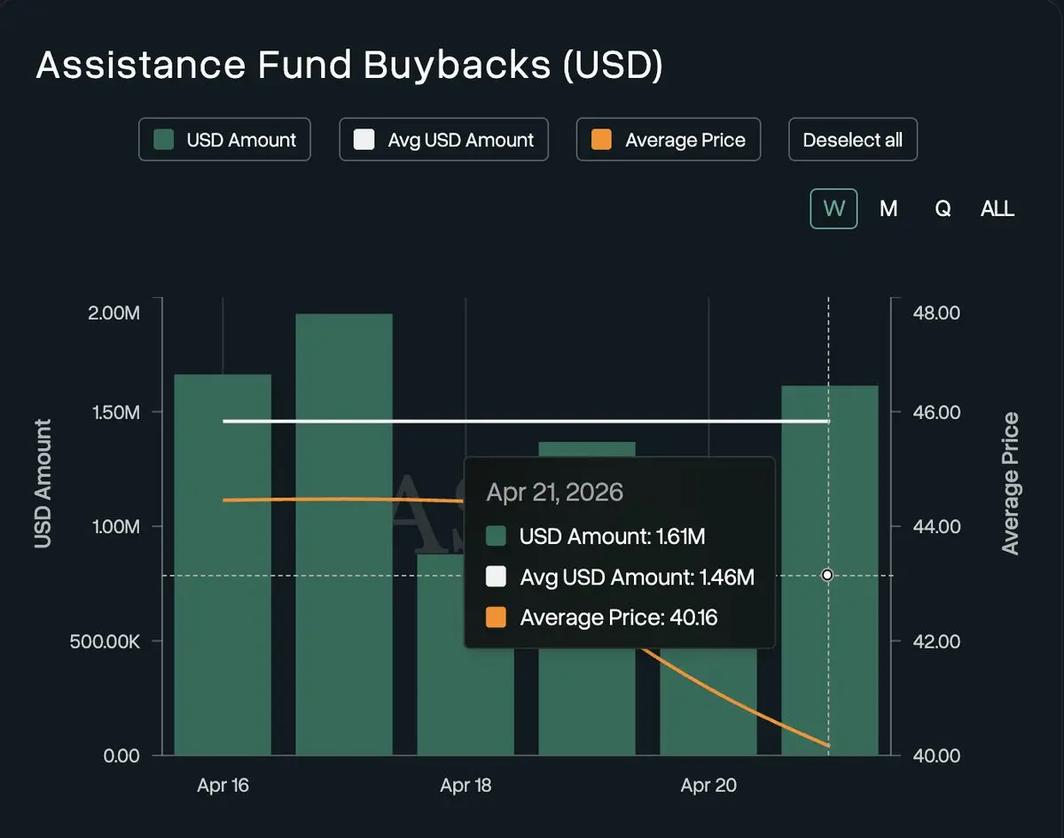
Task: Click the orange Average Price legend swatch
Action: [x=601, y=140]
